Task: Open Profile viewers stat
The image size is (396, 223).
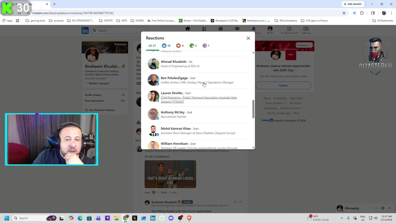Action: [105, 95]
